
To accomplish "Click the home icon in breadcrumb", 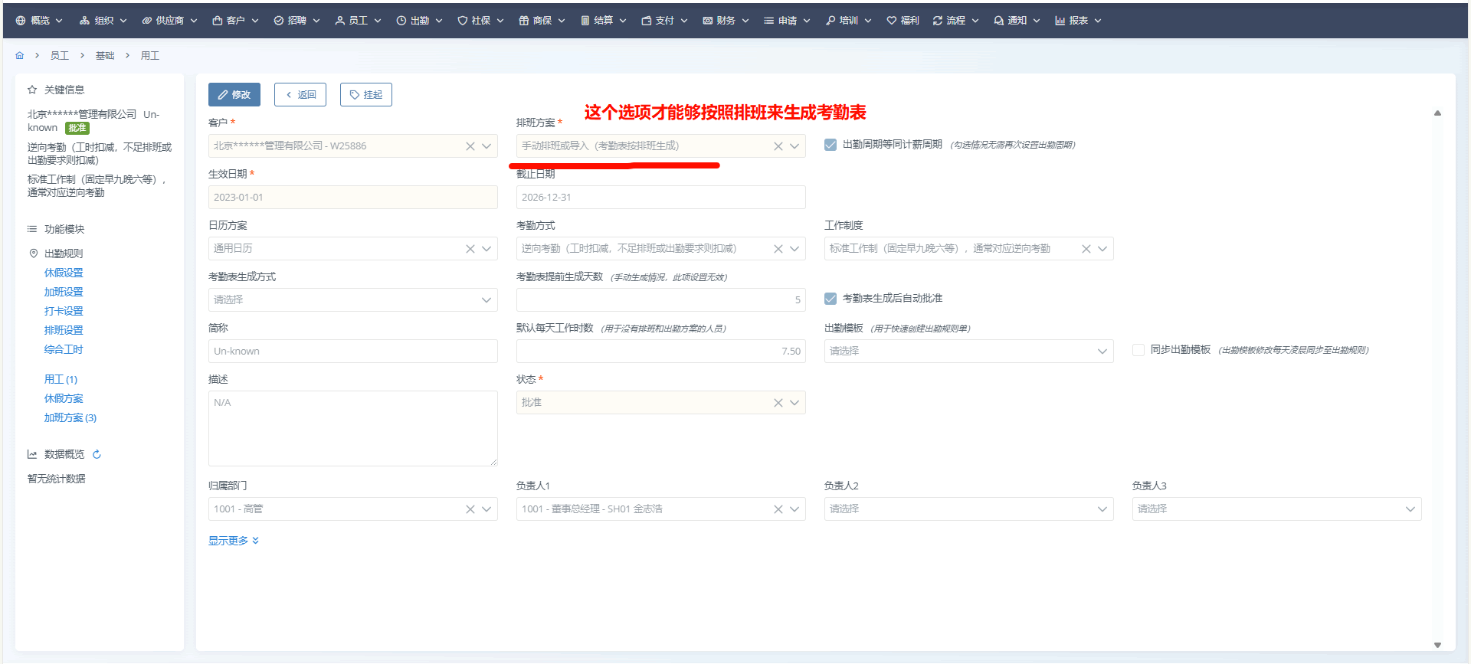I will pos(20,56).
